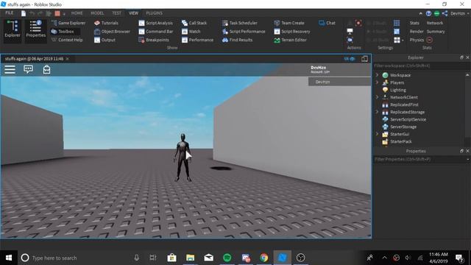Toggle the Show Grid icon
471x265 pixels.
397,23
